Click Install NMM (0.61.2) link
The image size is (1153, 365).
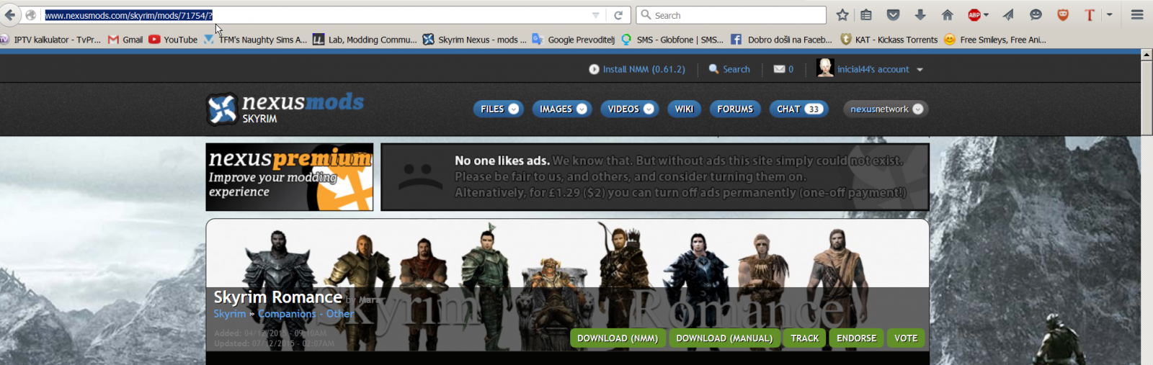tap(637, 69)
